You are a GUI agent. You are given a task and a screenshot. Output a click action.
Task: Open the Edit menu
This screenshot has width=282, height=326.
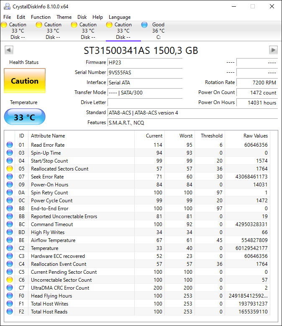[21, 17]
